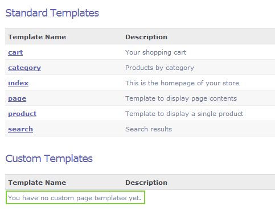Click the 'Your shopping cart' description
Image resolution: width=275 pixels, height=211 pixels.
(x=155, y=52)
